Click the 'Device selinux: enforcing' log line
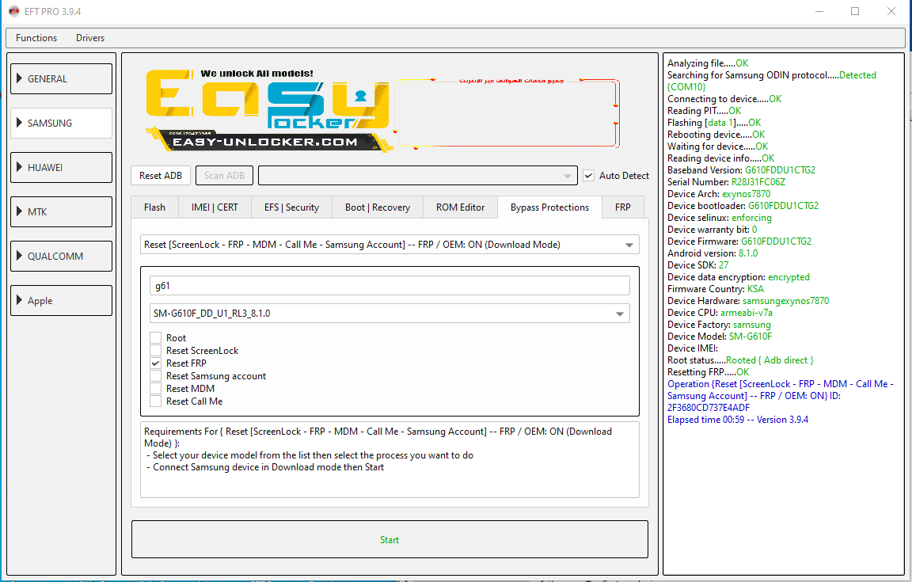912x582 pixels. coord(720,218)
